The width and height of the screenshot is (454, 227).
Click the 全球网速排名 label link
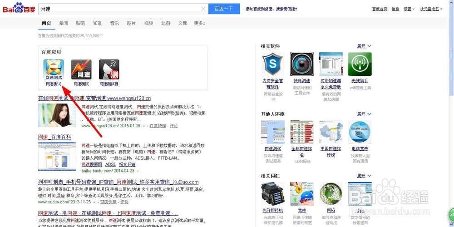coord(302,152)
